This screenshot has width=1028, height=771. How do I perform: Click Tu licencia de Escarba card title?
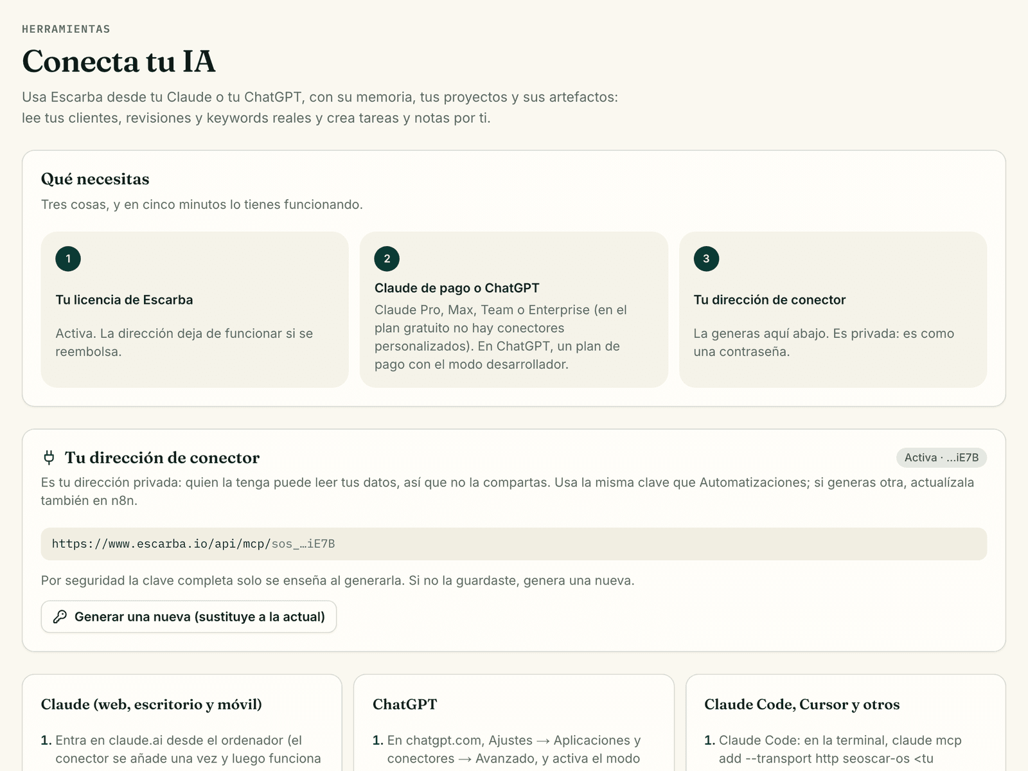click(x=124, y=299)
